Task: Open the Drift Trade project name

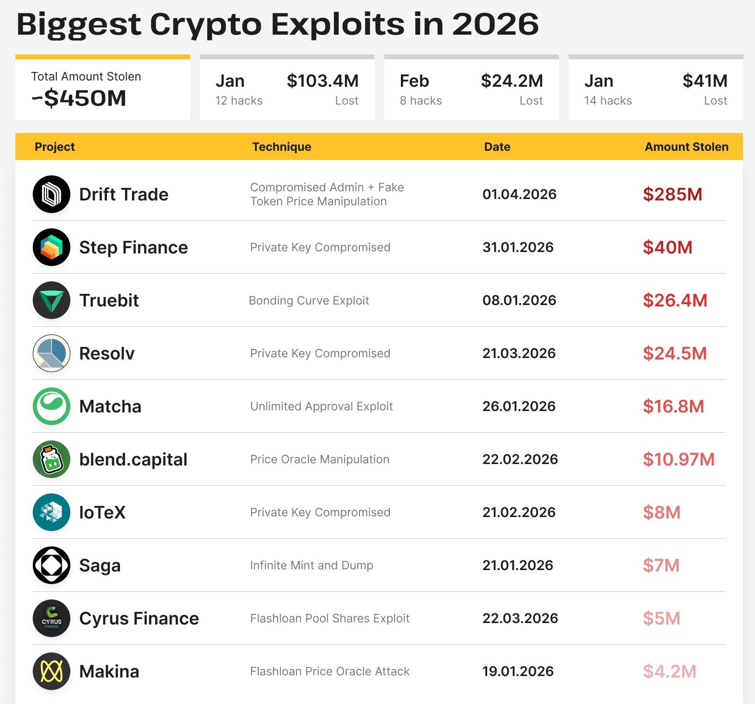Action: click(124, 195)
